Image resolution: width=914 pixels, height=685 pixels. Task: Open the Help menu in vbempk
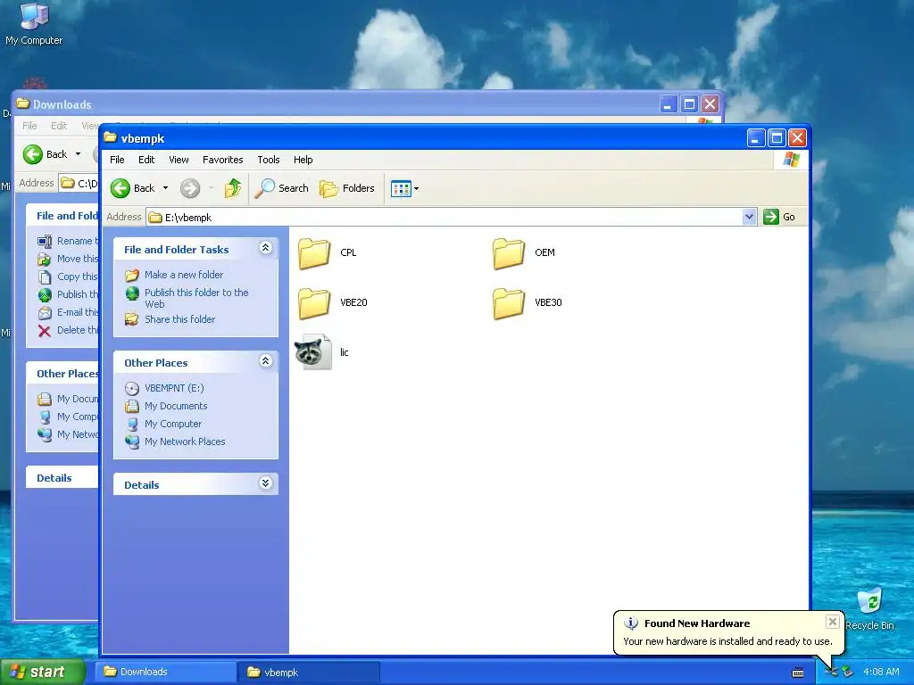click(x=303, y=160)
